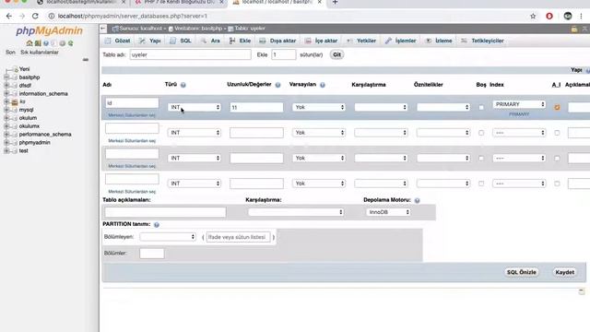Open the SQL tab
Screen dimensions: 590x332
pyautogui.click(x=181, y=41)
